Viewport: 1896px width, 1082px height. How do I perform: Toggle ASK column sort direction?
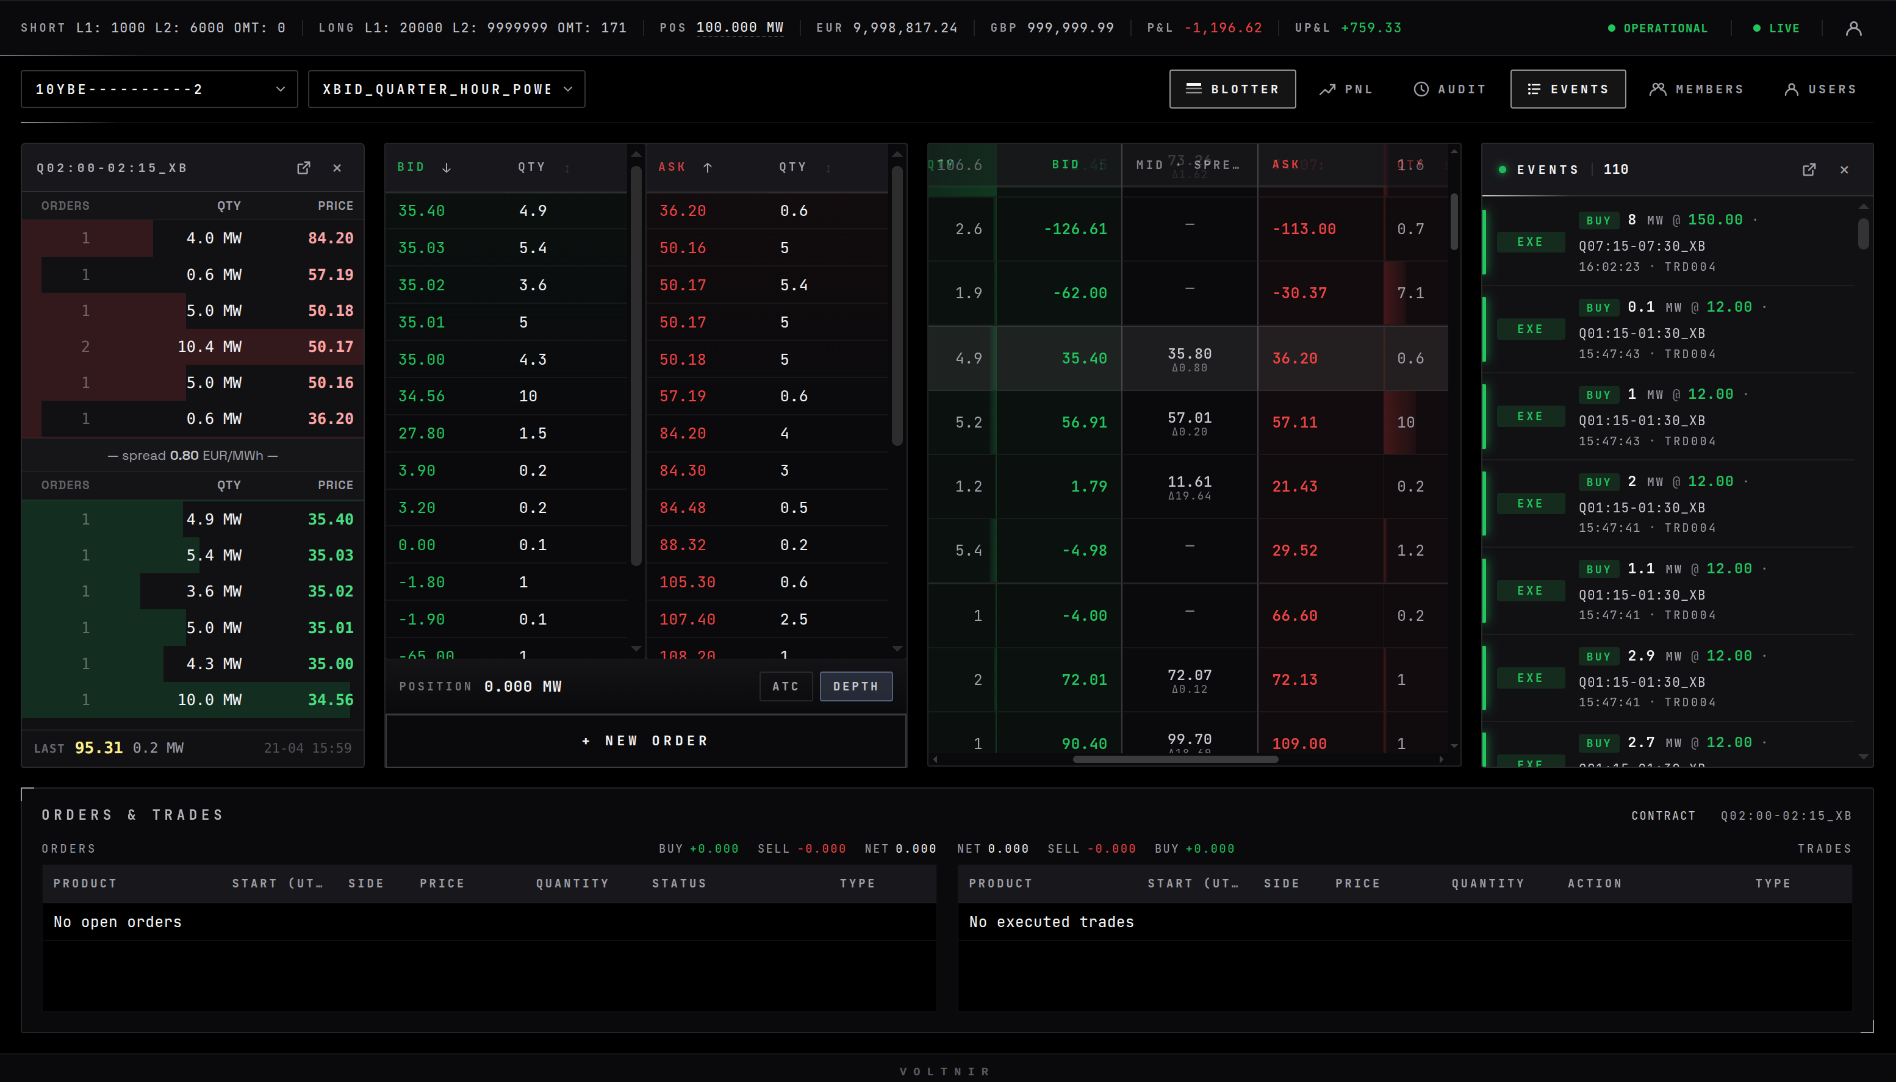(707, 167)
